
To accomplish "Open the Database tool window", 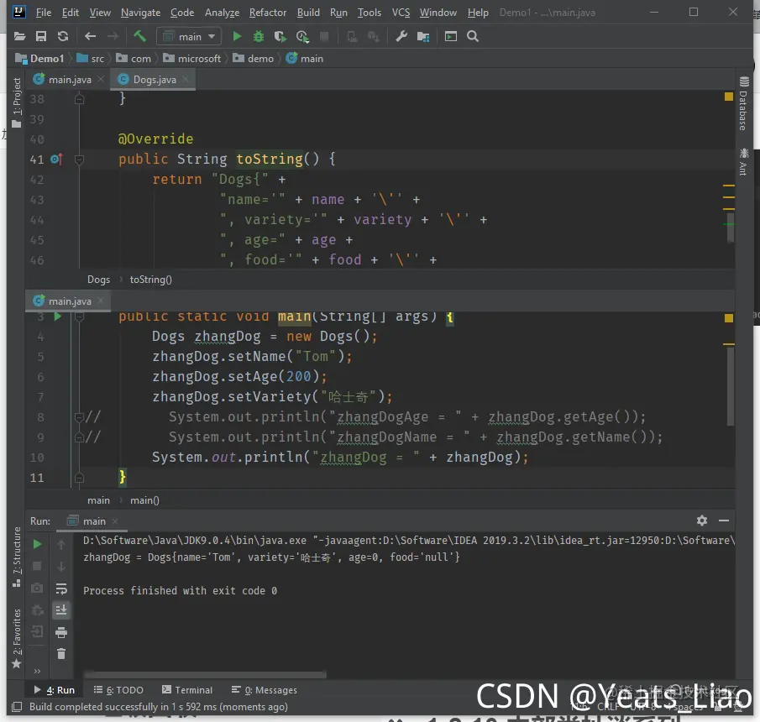I will click(x=743, y=104).
